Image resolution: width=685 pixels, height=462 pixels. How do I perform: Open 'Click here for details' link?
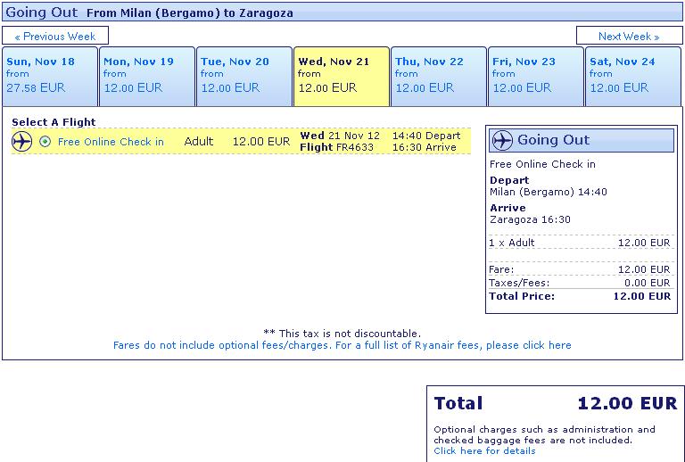tap(484, 450)
